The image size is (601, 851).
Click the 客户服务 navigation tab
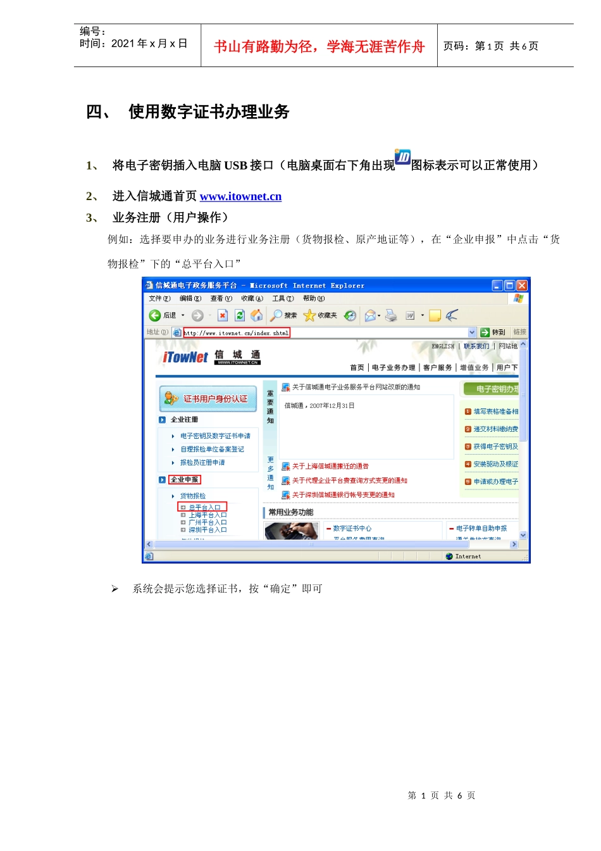pyautogui.click(x=437, y=368)
